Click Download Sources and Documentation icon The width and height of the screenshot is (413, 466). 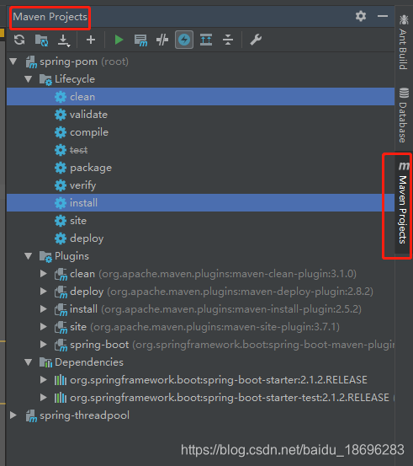click(x=64, y=40)
